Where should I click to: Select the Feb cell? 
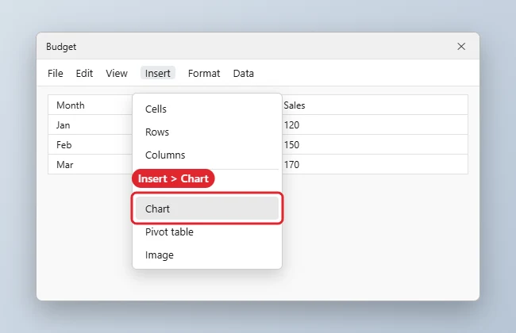(x=90, y=144)
